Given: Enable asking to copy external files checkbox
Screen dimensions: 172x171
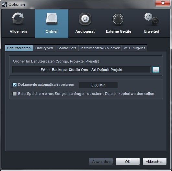Looking at the screenshot, I should (x=15, y=94).
